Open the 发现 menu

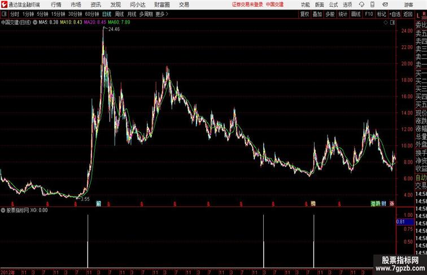point(116,5)
